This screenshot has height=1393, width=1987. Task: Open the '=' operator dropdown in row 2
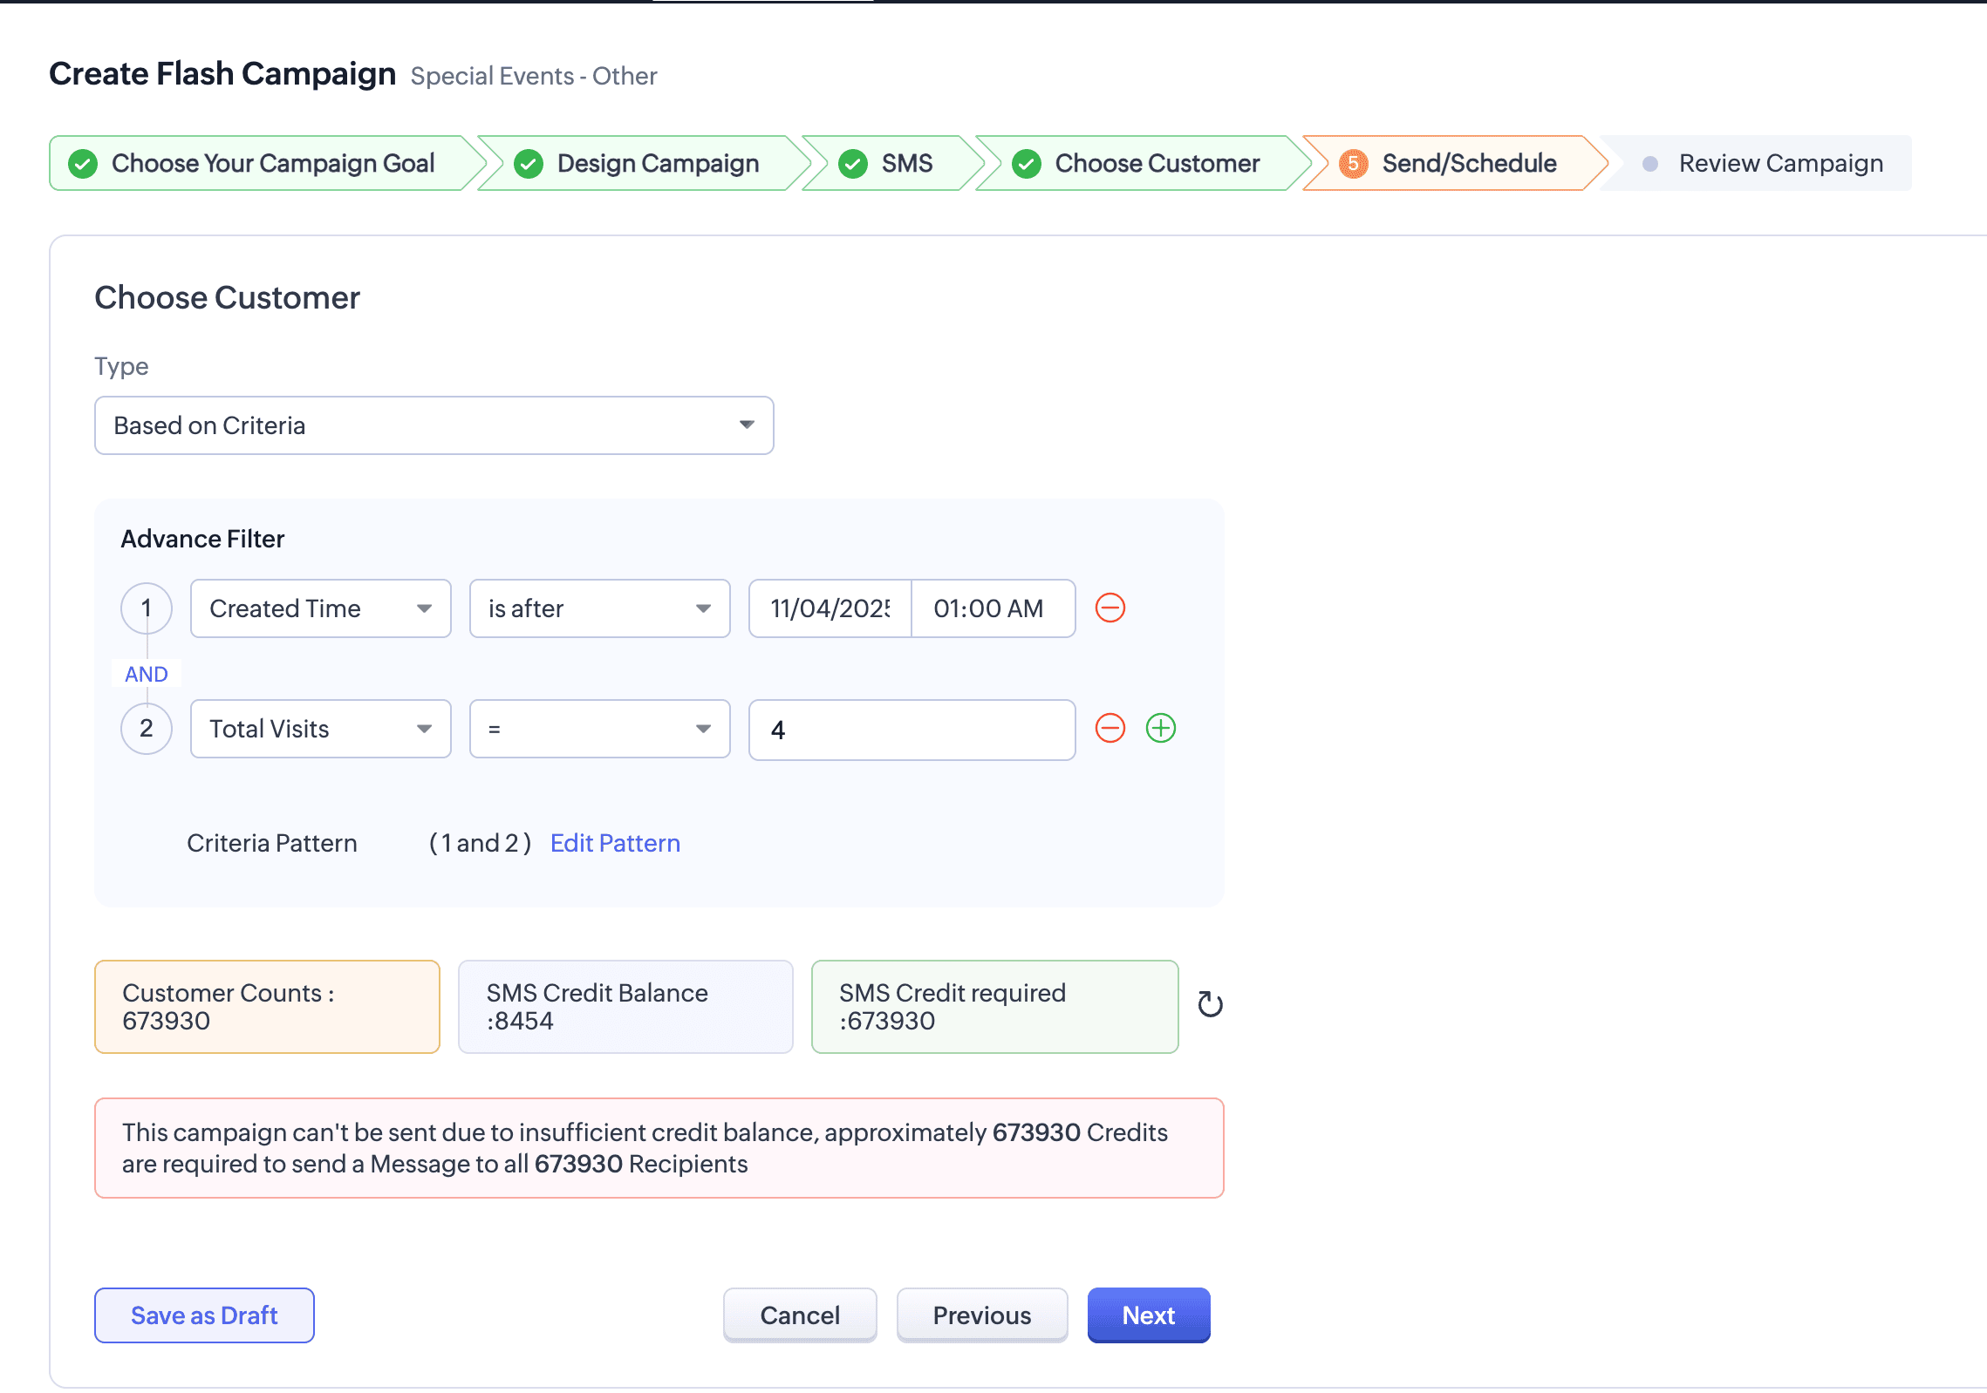[x=599, y=729]
